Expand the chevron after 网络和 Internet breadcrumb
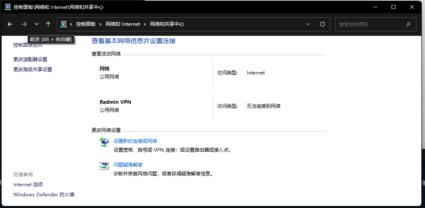The width and height of the screenshot is (425, 208). click(145, 24)
